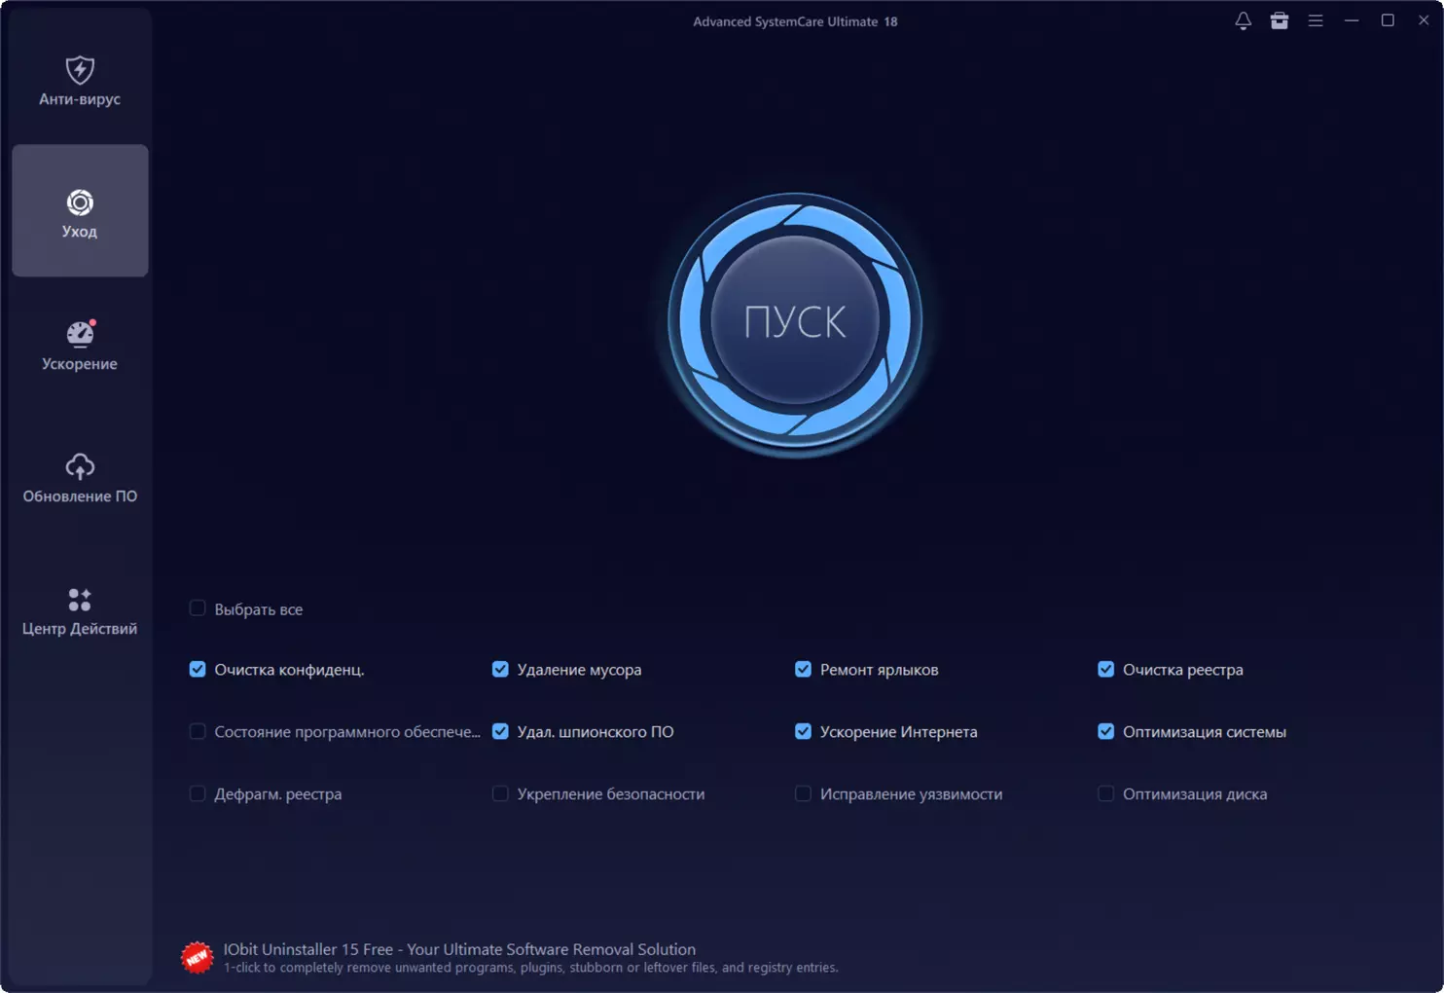Open the Ускорение speedometer section
Viewport: 1444px width, 993px height.
(x=80, y=345)
